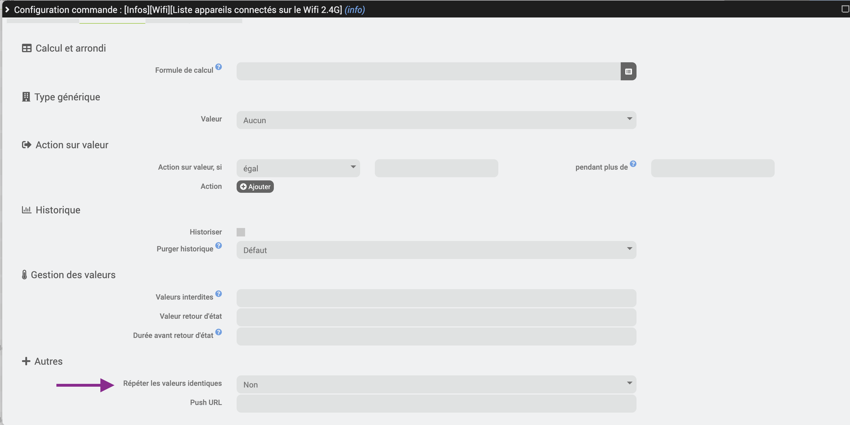Open the égal comparison operator dropdown
This screenshot has height=425, width=850.
298,168
